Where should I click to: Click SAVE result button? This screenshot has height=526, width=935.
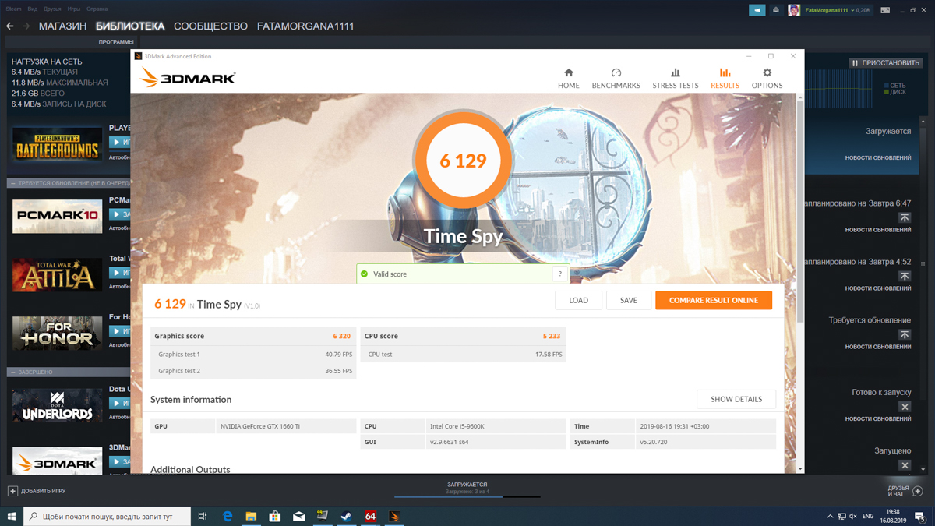[x=629, y=300]
